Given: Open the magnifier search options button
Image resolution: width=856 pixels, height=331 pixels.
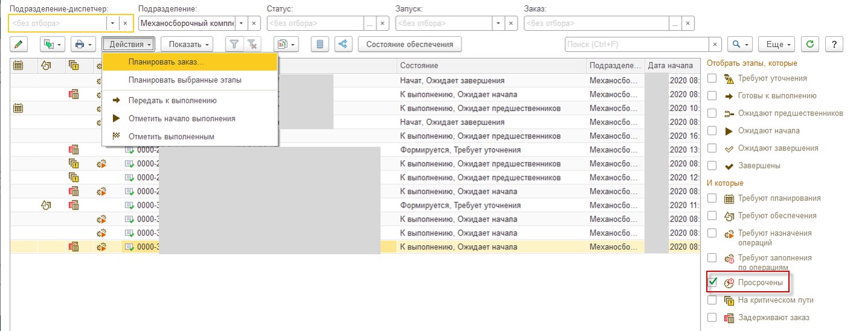Looking at the screenshot, I should [x=739, y=45].
